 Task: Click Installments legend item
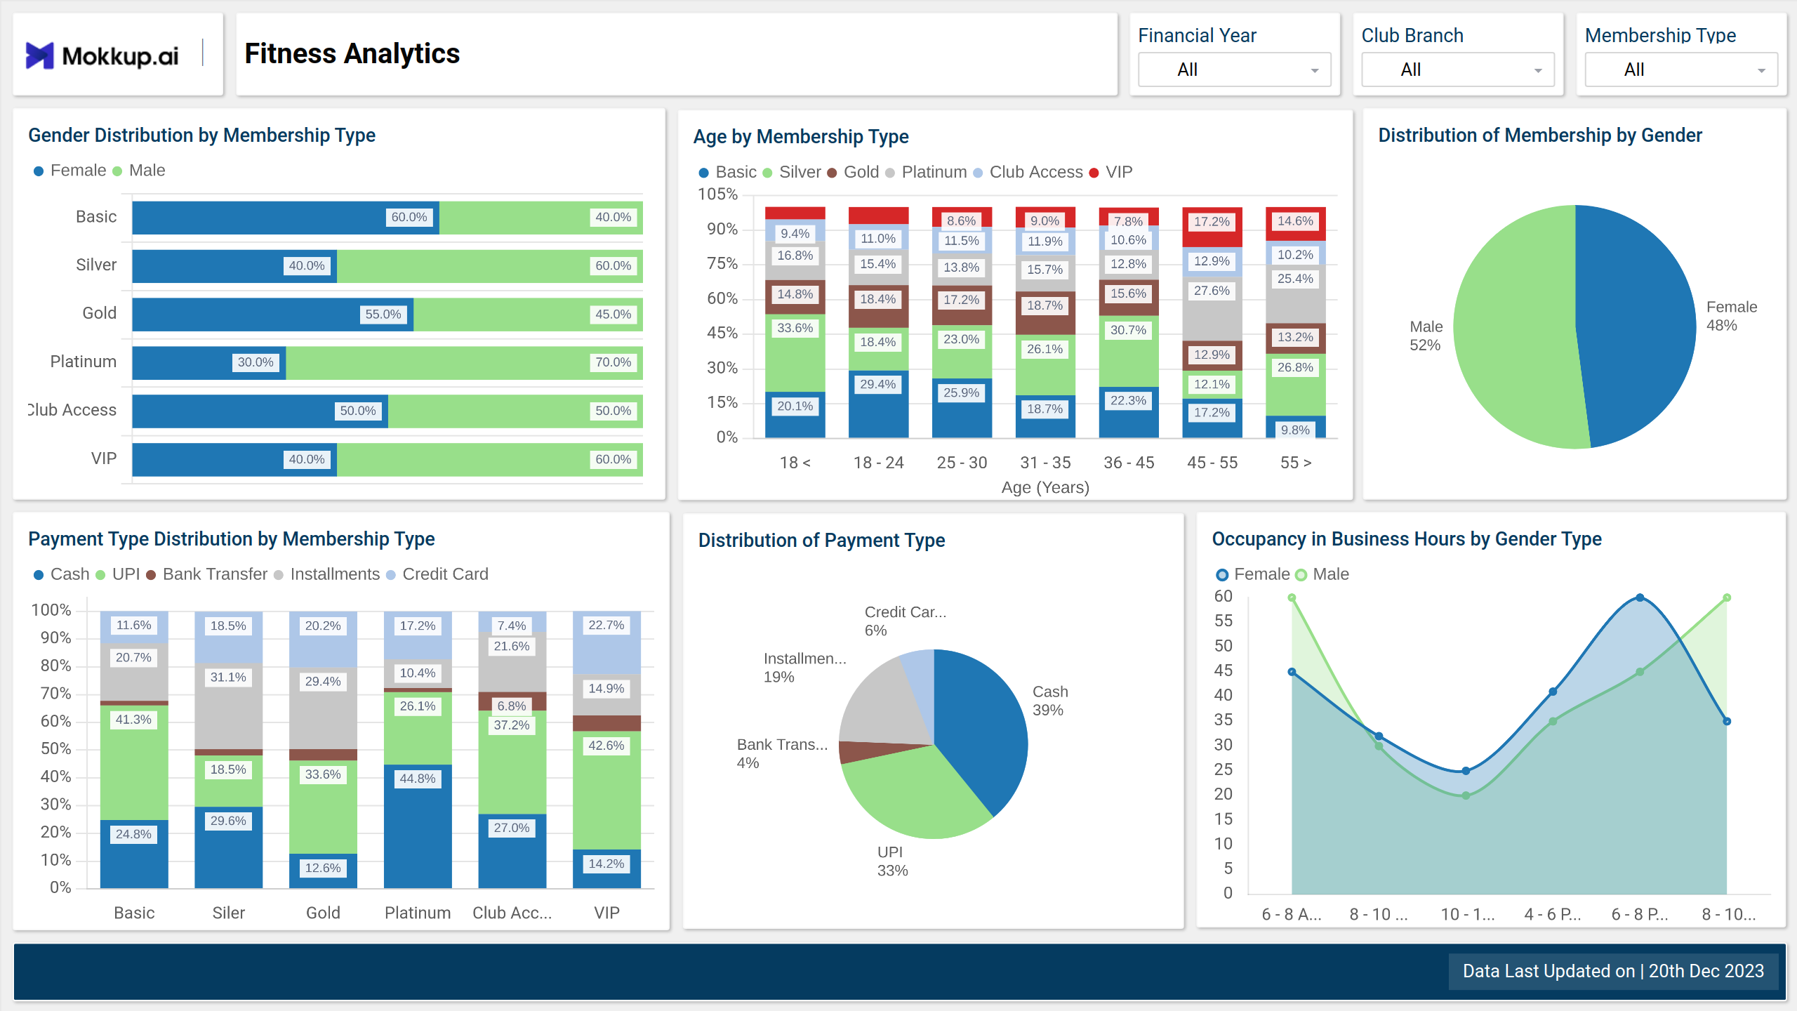[327, 574]
